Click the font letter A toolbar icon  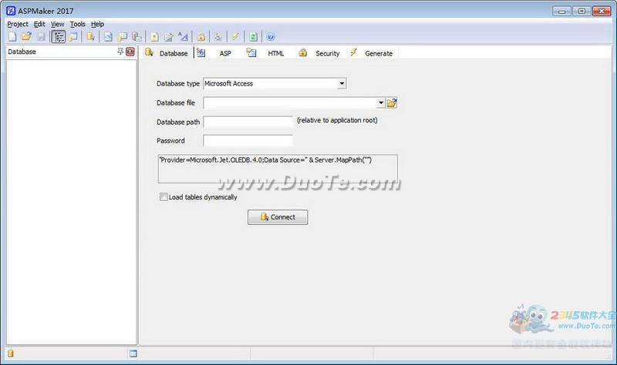pyautogui.click(x=183, y=37)
